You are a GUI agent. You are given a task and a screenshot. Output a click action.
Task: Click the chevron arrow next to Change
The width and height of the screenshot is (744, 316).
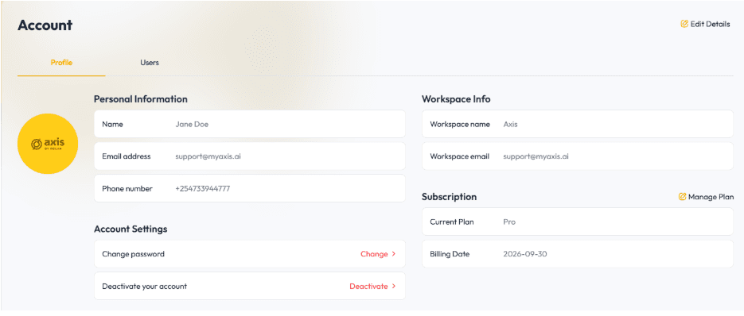[x=393, y=254]
